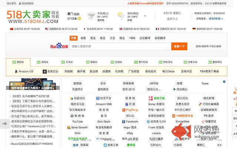Open the 京东 link
The image size is (237, 148).
click(x=103, y=83)
